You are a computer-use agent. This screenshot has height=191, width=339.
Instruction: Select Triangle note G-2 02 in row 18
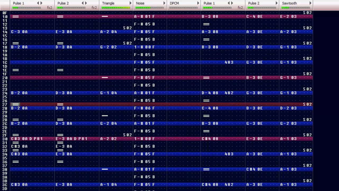(x=109, y=47)
